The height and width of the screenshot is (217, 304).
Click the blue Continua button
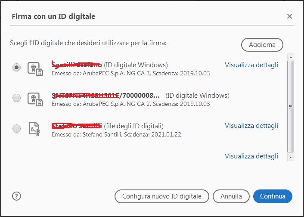point(273,196)
